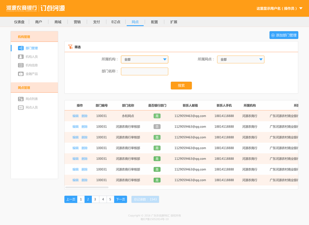The width and height of the screenshot is (309, 225).
Task: Click the 机构信息 sidebar icon
Action: click(21, 65)
